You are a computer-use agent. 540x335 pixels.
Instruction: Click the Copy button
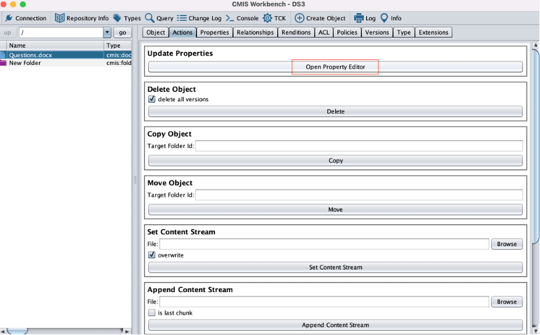(x=336, y=160)
